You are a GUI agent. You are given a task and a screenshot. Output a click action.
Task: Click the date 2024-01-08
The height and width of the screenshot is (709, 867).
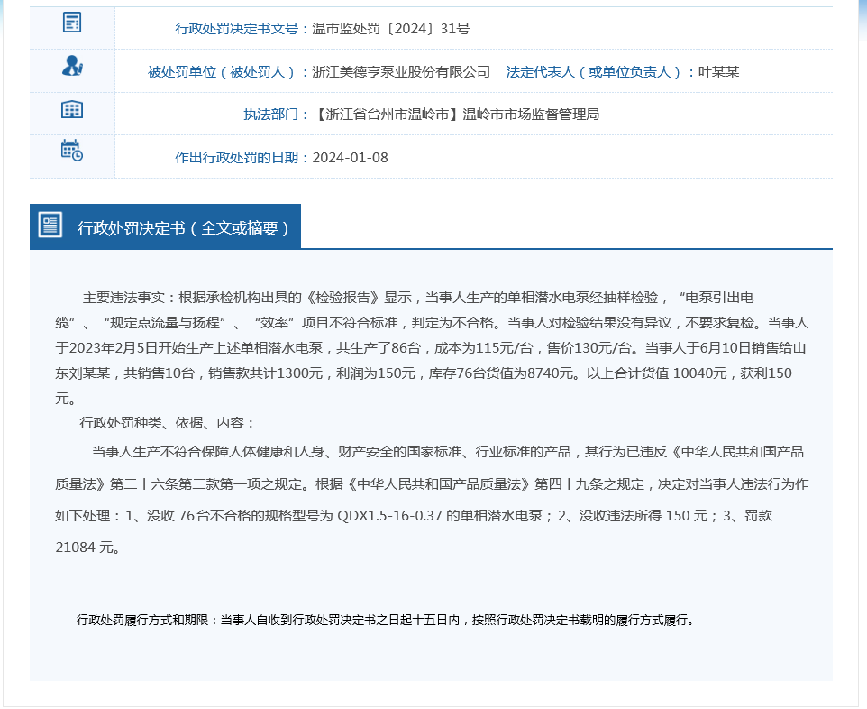(x=350, y=158)
